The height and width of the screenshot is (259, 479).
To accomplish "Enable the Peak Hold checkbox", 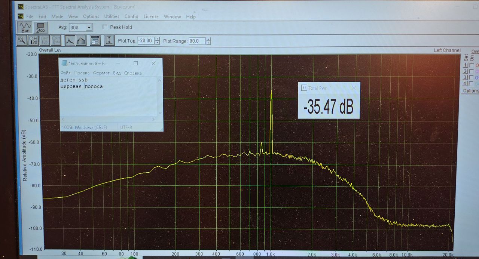I will click(105, 27).
